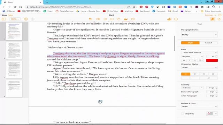This screenshot has height=125, width=223.
Task: Align text left
Action: click(186, 74)
